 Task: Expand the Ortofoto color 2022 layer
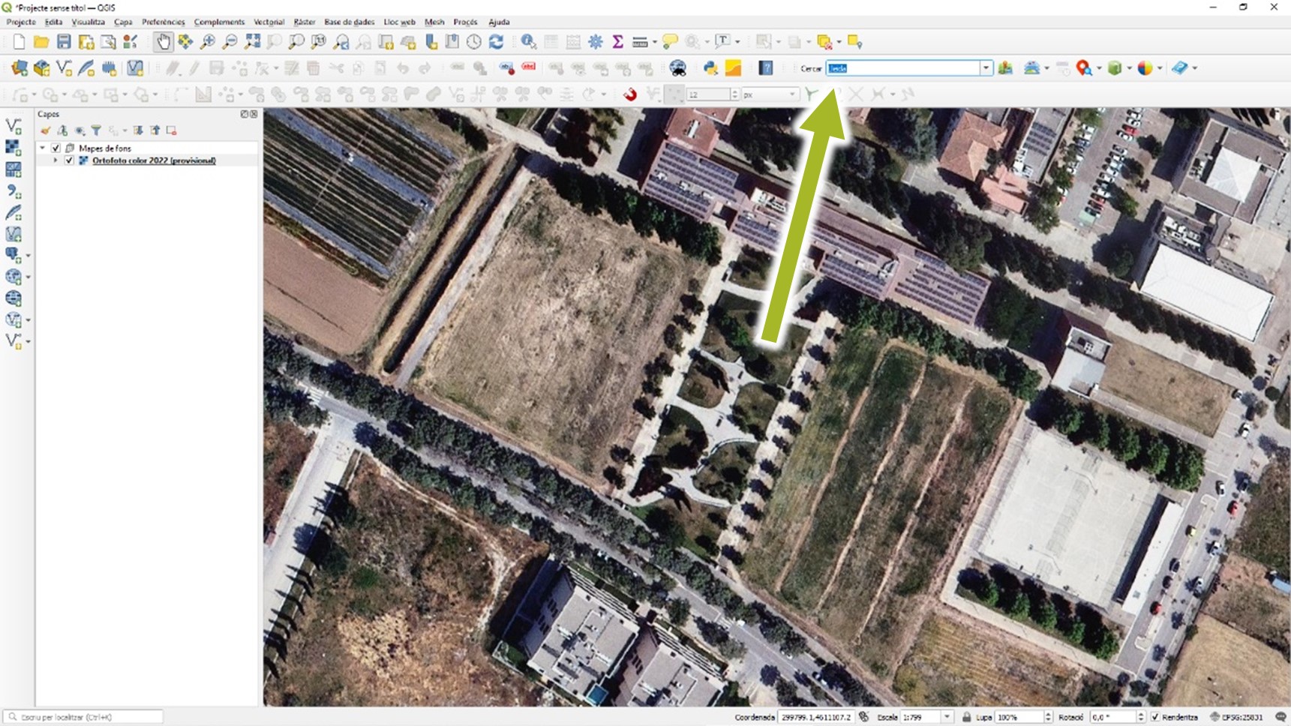click(x=56, y=160)
